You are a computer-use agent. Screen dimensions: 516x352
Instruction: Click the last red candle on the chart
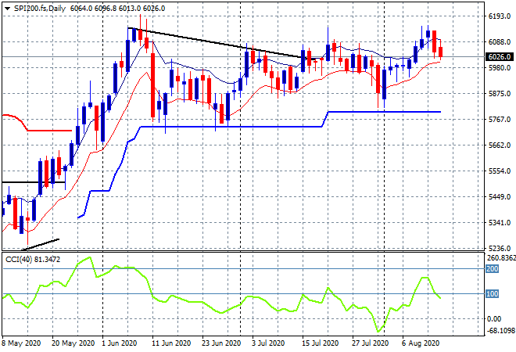click(441, 51)
